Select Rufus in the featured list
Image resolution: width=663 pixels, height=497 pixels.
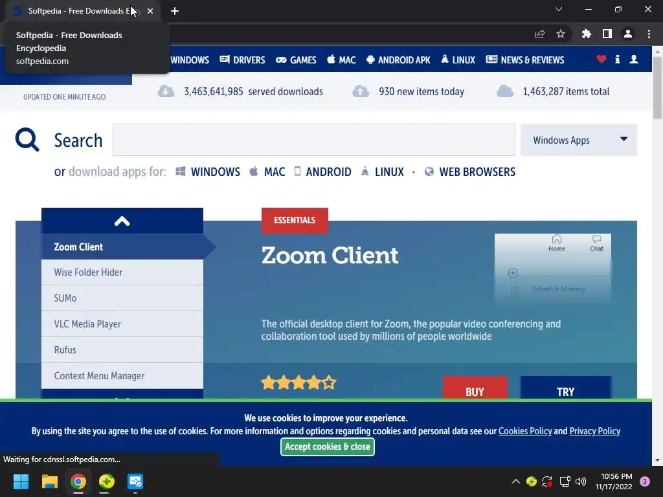pos(122,350)
